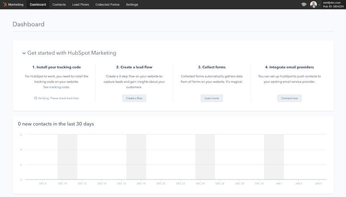Go to the Contacts tab
346x197 pixels.
point(59,4)
